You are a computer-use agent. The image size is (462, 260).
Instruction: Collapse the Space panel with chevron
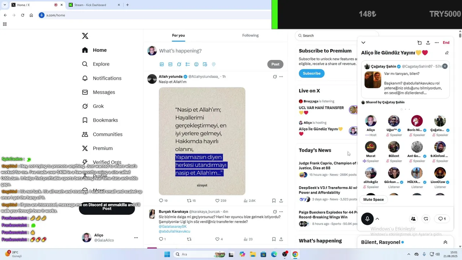(363, 43)
